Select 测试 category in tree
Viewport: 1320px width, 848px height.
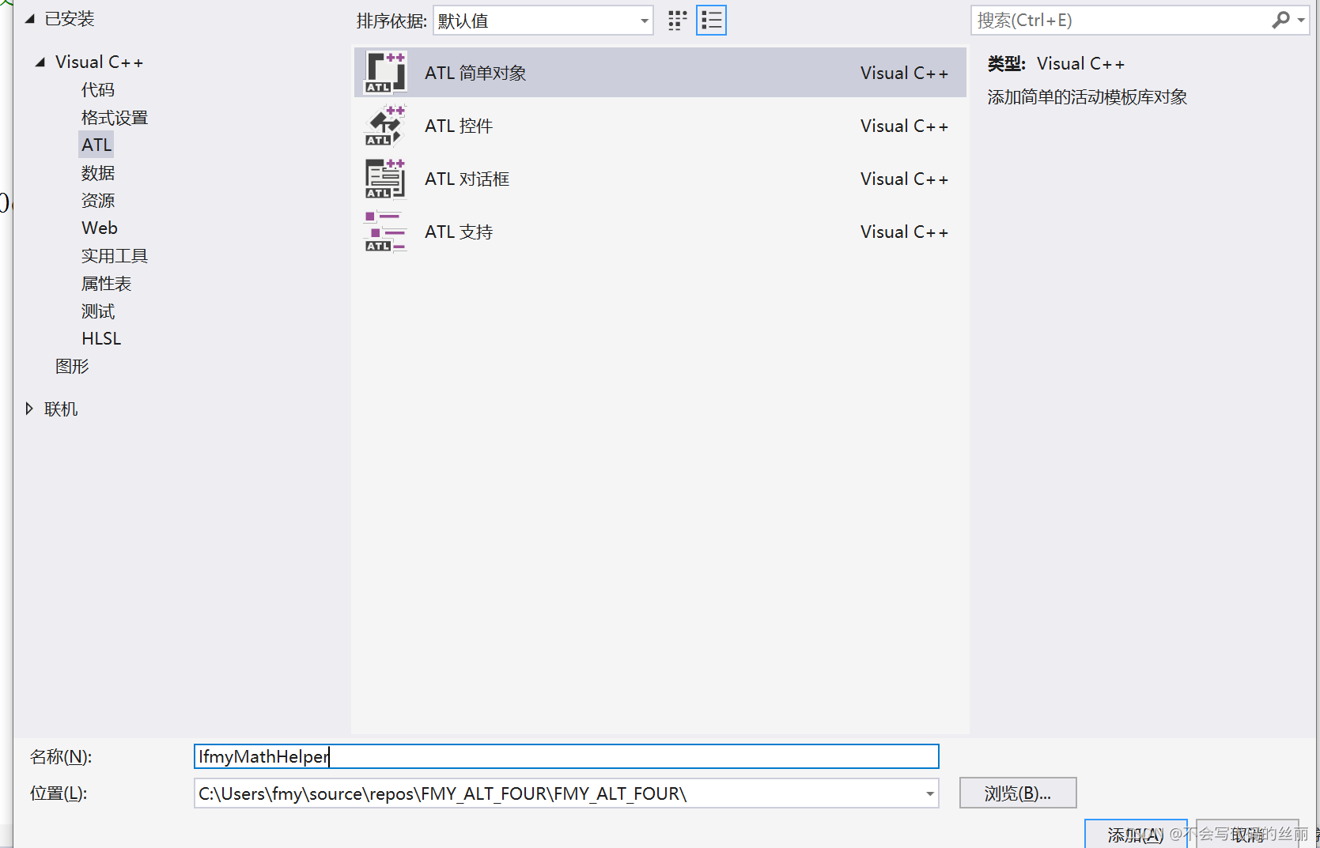[x=98, y=311]
